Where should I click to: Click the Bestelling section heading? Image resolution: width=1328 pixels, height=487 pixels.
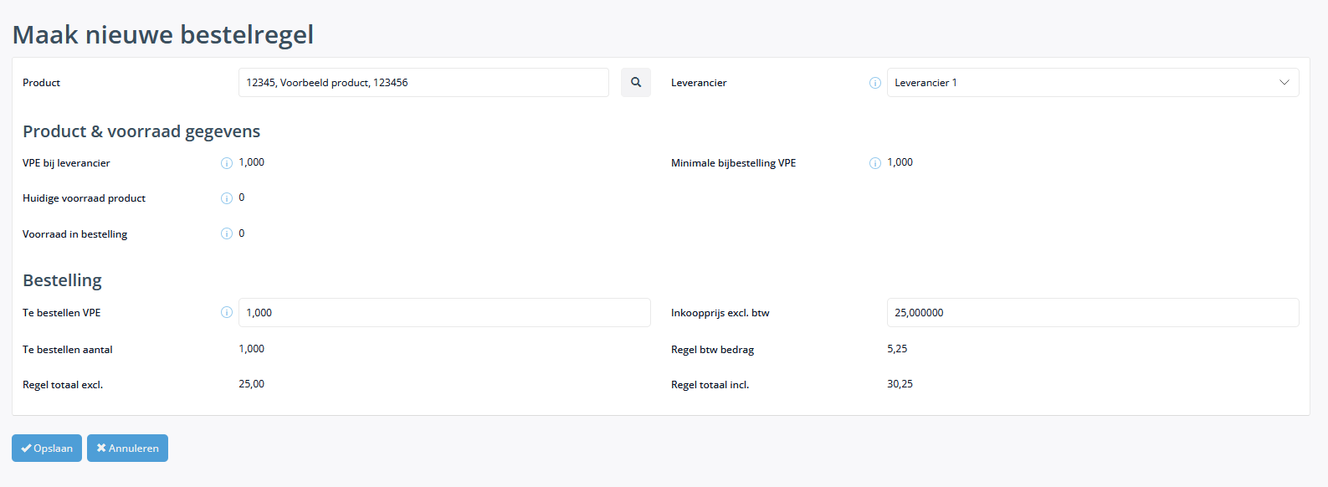pos(62,280)
